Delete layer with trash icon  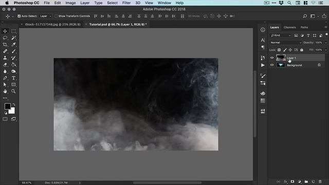click(x=320, y=181)
